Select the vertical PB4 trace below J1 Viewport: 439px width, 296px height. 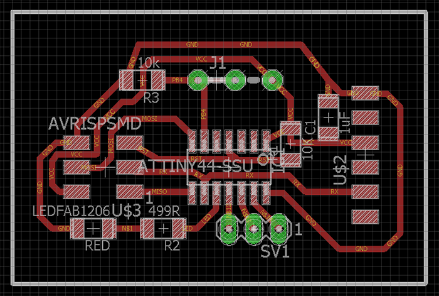(204, 111)
